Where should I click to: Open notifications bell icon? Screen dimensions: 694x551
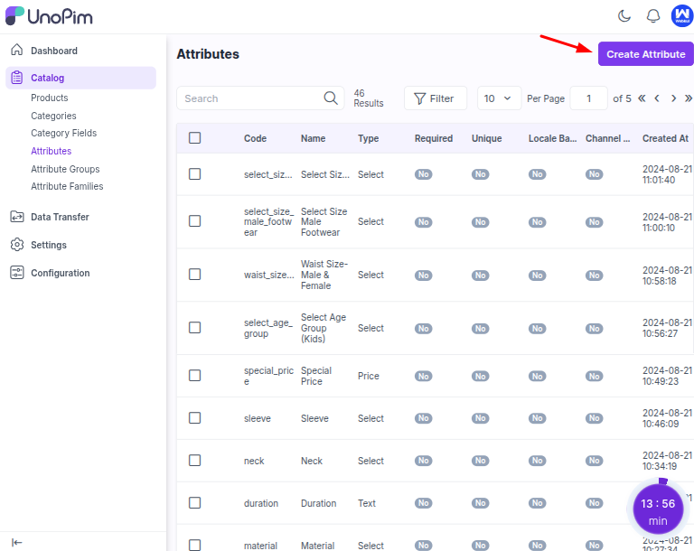point(652,16)
